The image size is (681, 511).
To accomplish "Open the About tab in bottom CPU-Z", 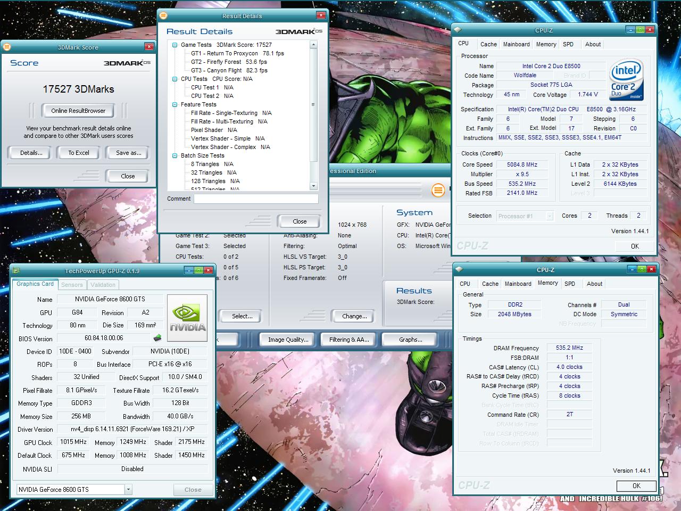I will coord(595,284).
